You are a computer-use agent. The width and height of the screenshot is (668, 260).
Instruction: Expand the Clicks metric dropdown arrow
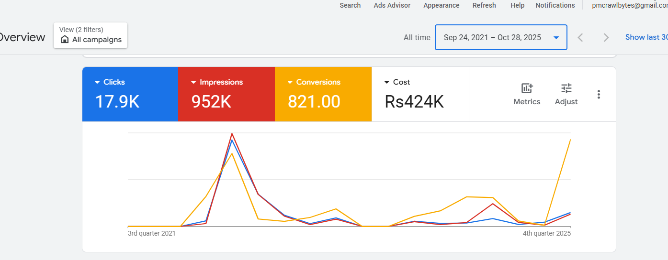click(97, 82)
